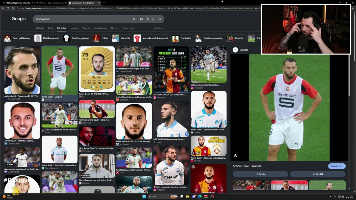Close the 14Yabancı Süper Lig tab
356x200 pixels.
(x=66, y=3)
